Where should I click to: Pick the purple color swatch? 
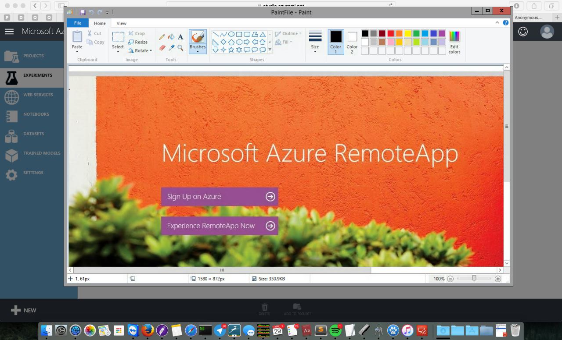click(442, 34)
